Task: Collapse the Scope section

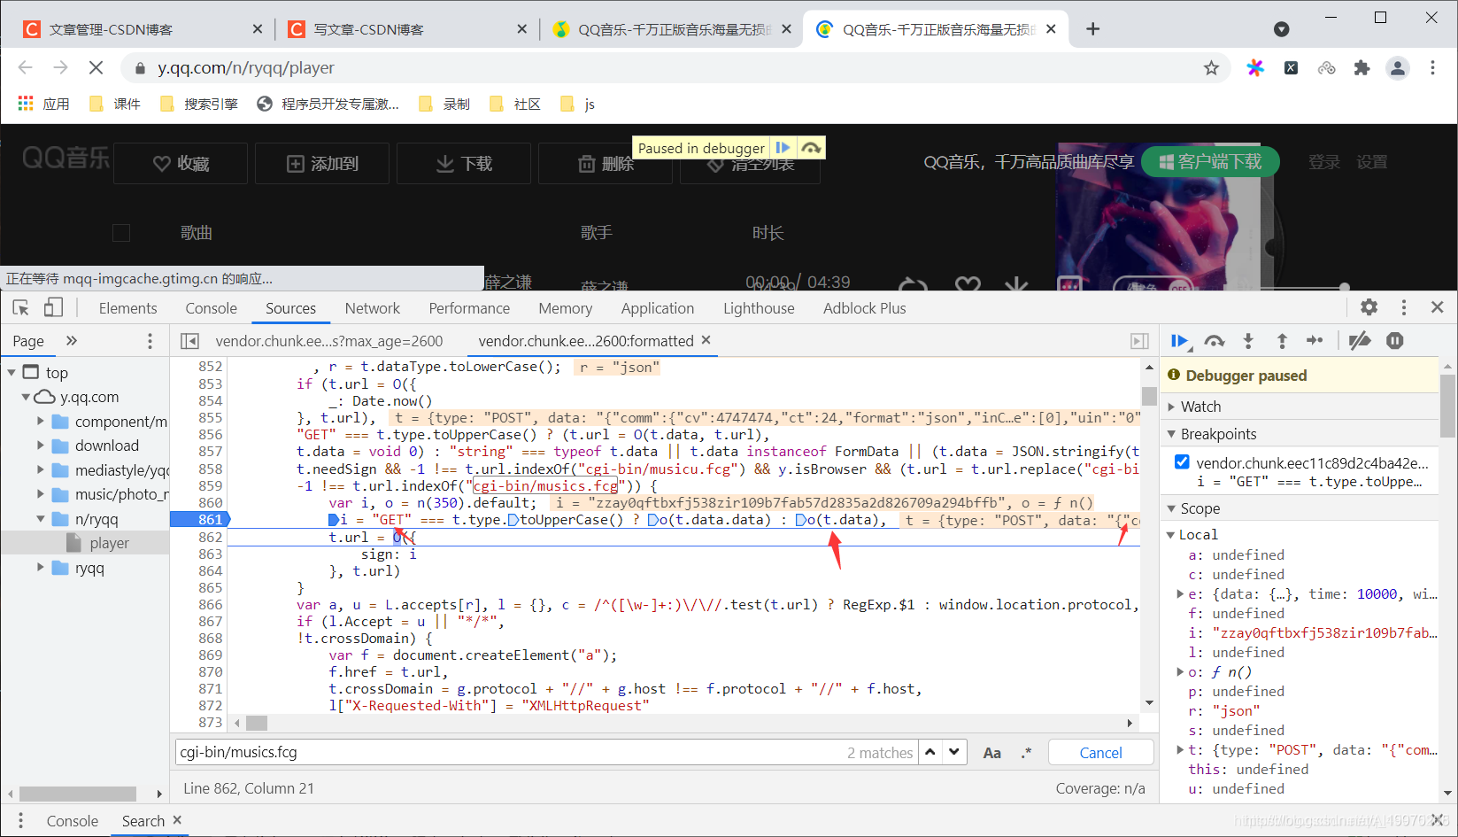Action: 1171,508
